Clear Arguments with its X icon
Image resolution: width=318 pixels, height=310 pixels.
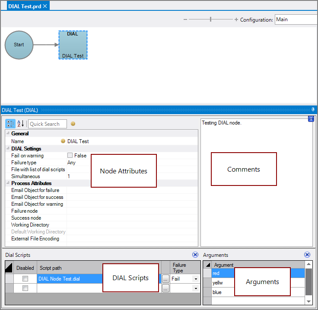click(307, 255)
